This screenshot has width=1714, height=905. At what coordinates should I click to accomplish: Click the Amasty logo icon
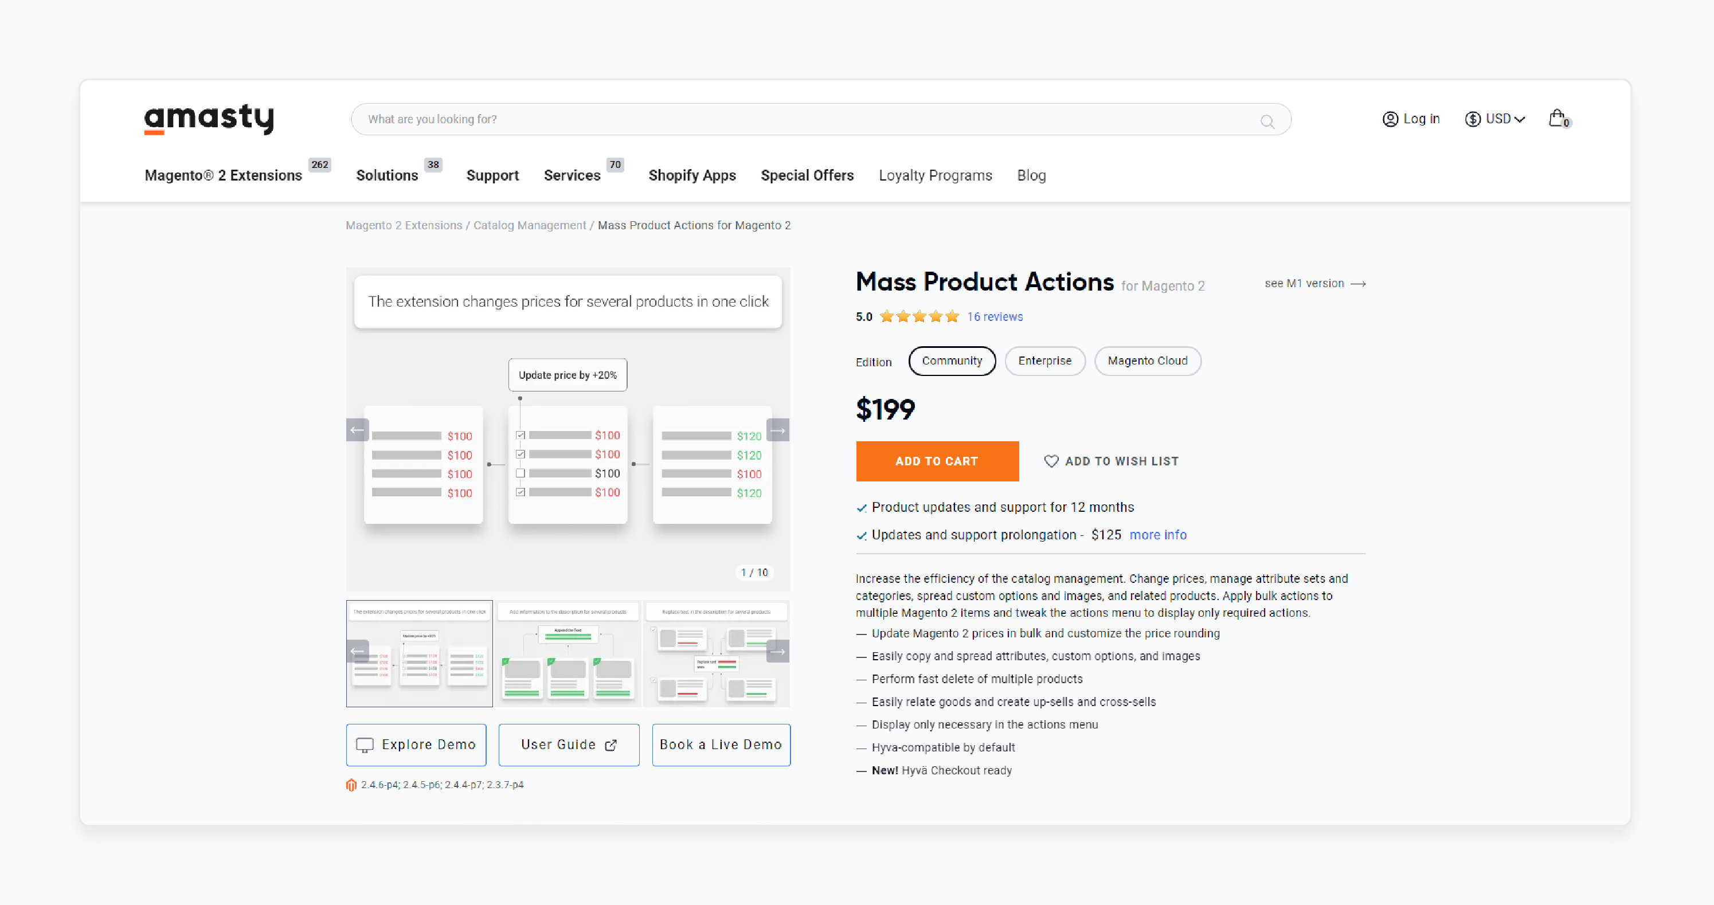209,118
